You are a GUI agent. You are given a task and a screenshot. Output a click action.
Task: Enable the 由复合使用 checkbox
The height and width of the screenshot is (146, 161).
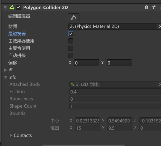click(x=71, y=48)
